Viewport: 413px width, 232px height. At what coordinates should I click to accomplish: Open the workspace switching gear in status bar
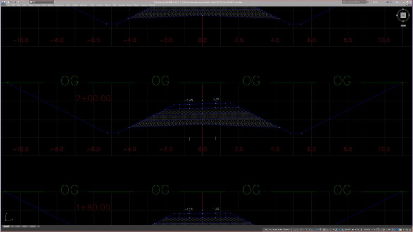click(353, 230)
